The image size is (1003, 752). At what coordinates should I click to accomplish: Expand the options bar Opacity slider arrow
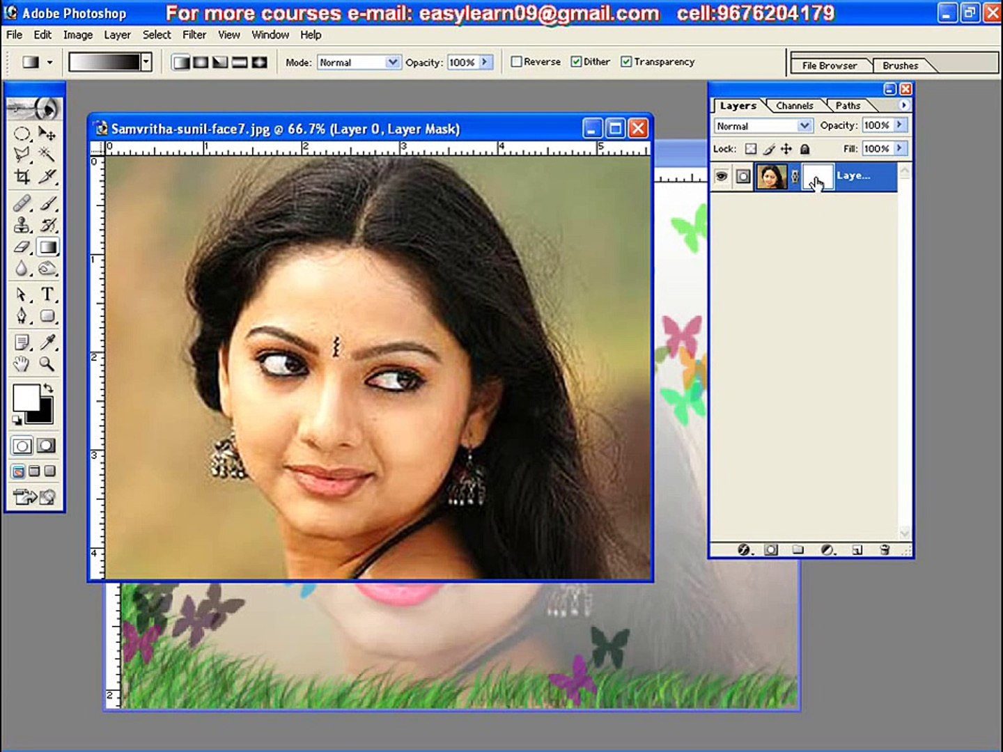485,62
